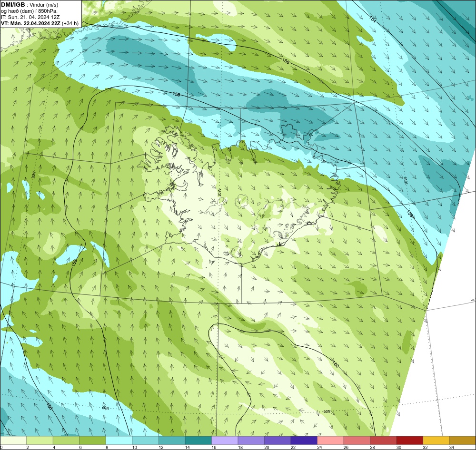
Task: Click the legend tick label "26"
Action: [x=346, y=447]
